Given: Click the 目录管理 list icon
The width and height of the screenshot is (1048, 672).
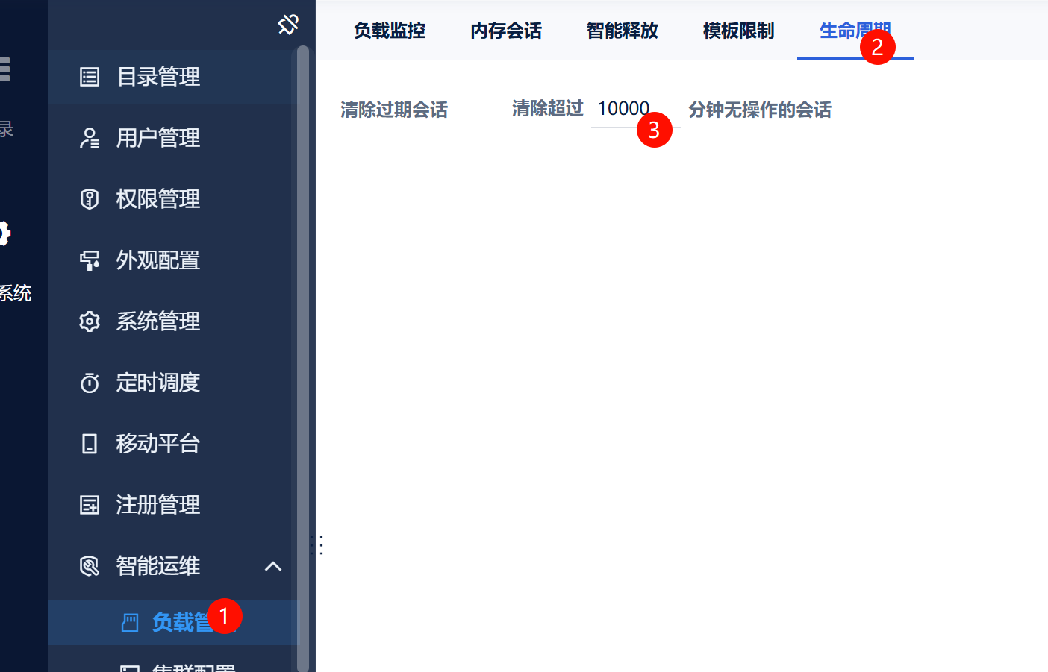Looking at the screenshot, I should 90,77.
